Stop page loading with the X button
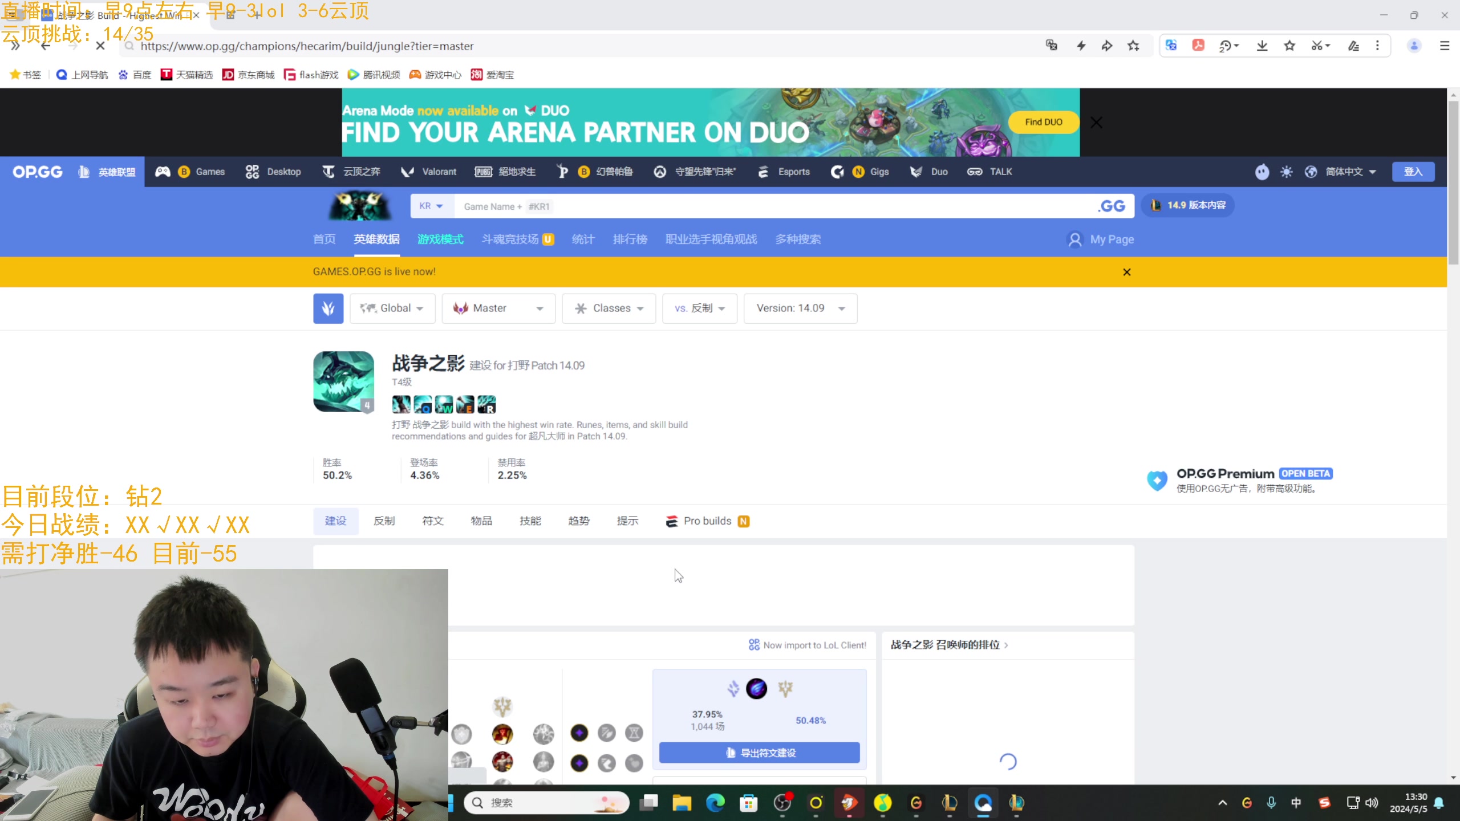This screenshot has width=1460, height=821. coord(100,46)
